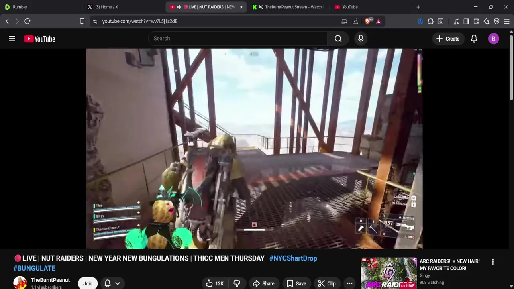Open Brave Shields lion icon
514x289 pixels.
(368, 21)
